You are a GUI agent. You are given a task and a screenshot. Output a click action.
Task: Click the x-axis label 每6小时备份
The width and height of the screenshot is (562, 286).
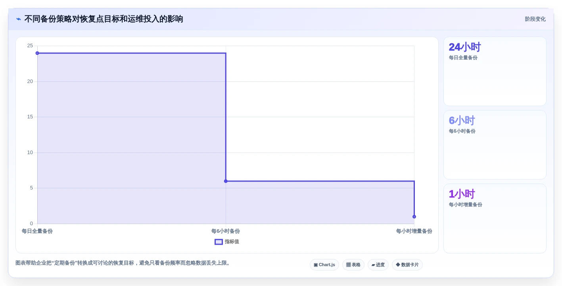coord(226,231)
